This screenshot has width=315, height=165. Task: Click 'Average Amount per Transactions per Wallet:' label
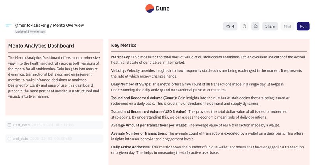[x=149, y=125]
